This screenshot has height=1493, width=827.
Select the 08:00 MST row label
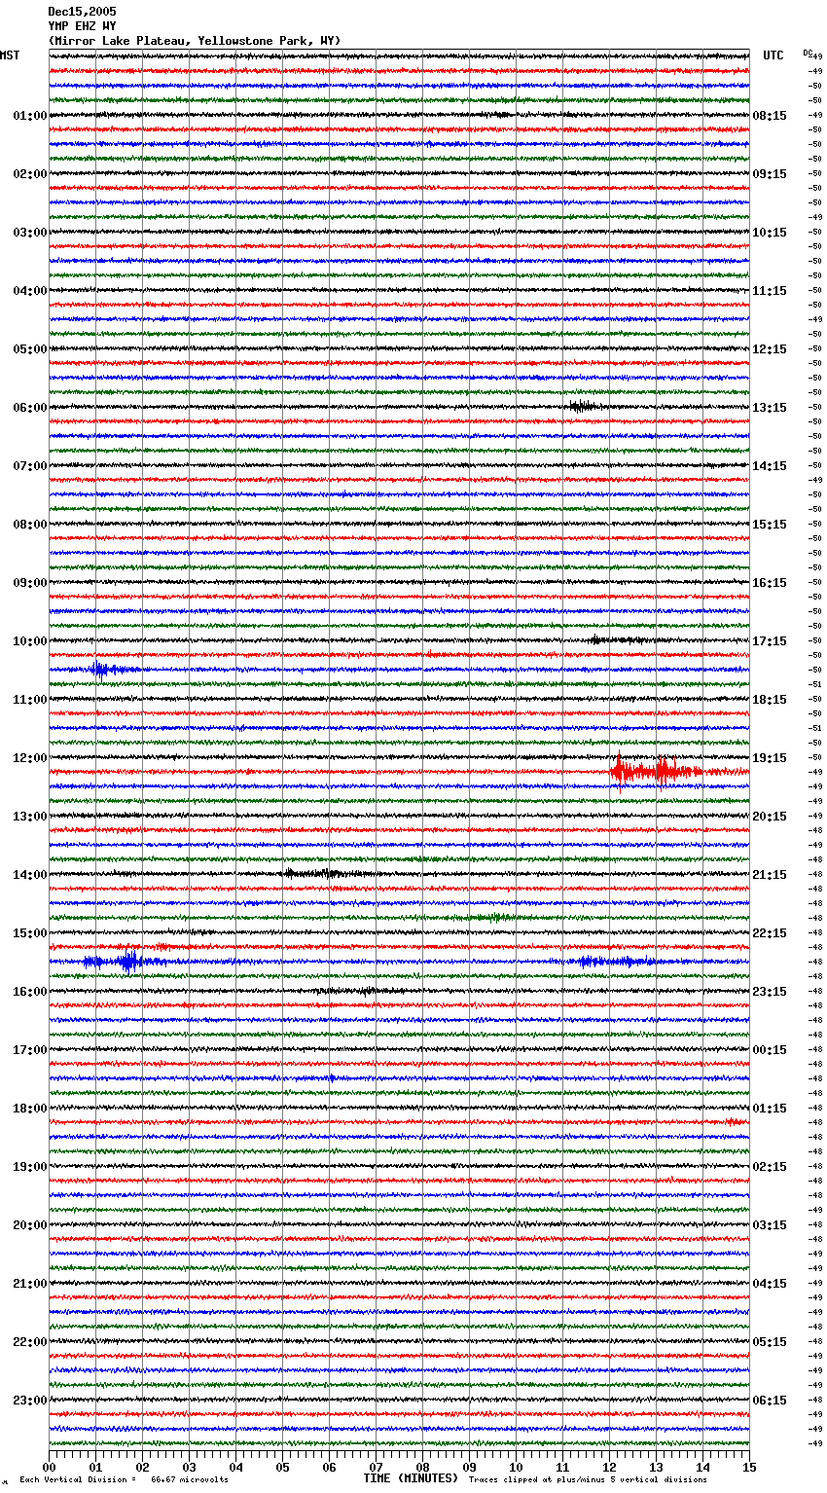pyautogui.click(x=30, y=525)
